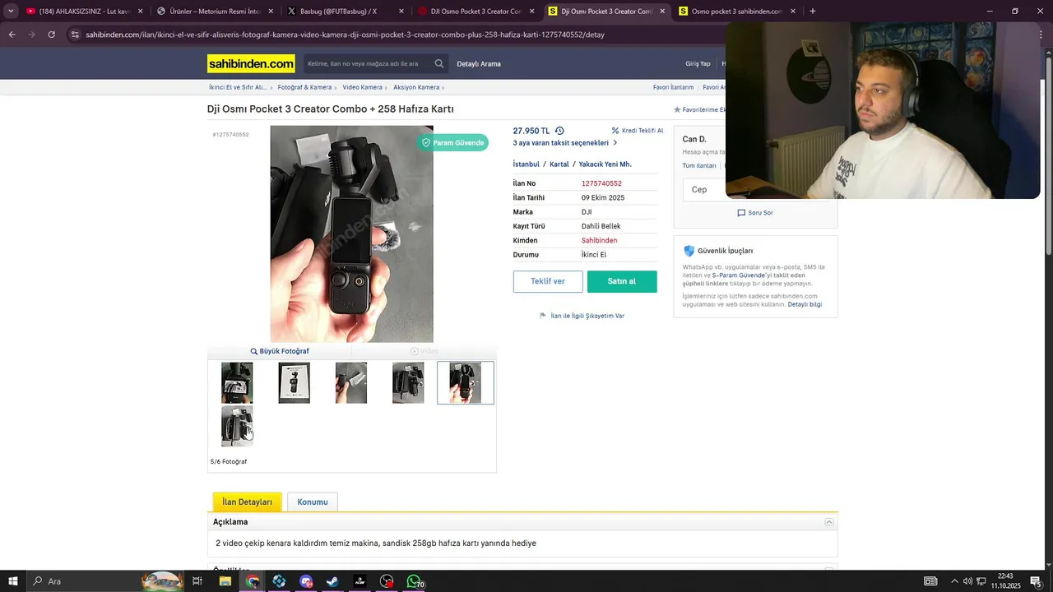Click Kartal district link
The width and height of the screenshot is (1053, 592).
(559, 164)
